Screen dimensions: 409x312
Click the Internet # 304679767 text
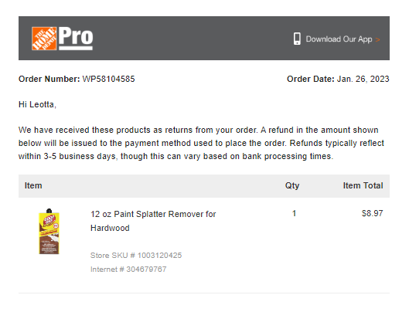click(x=128, y=269)
